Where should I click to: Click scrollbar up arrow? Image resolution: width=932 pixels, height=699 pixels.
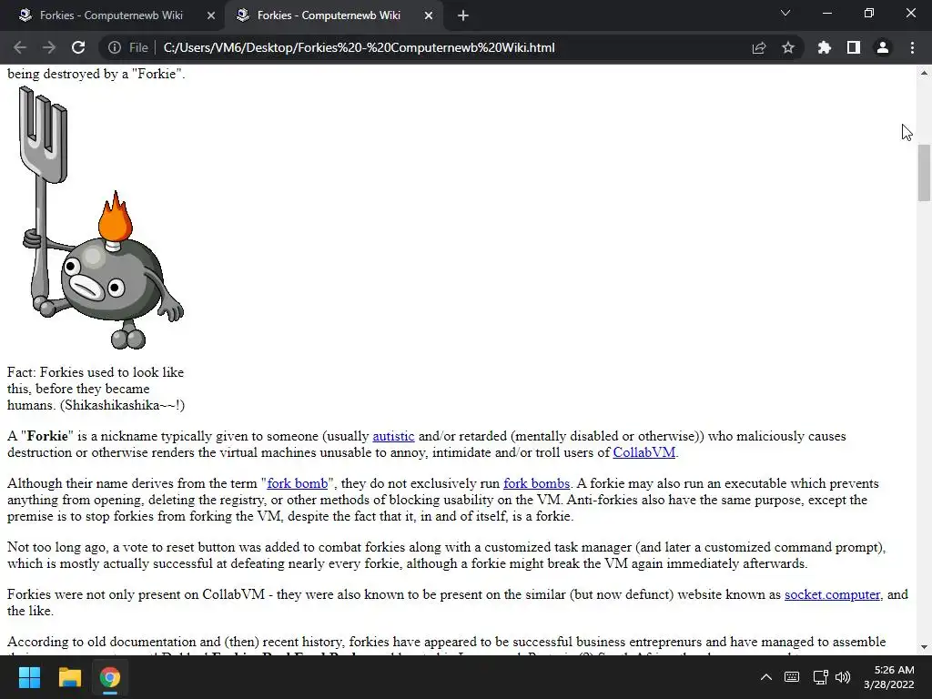(924, 73)
